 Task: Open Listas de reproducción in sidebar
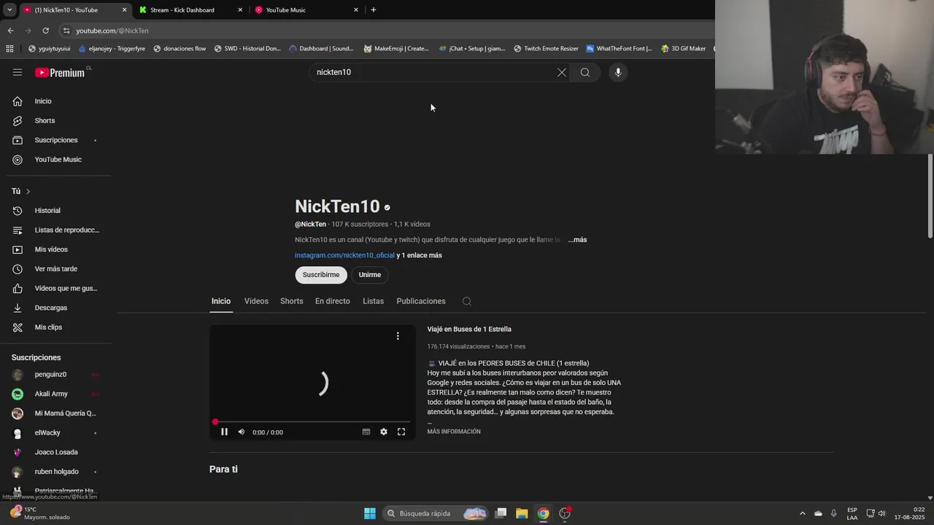click(60, 230)
